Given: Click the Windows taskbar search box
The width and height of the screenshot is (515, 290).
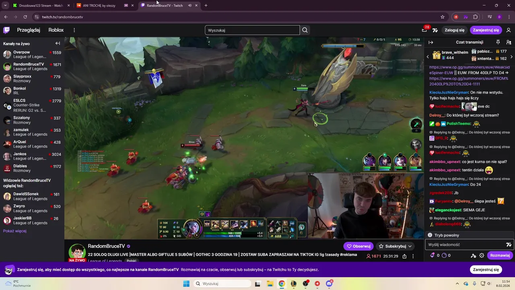Looking at the screenshot, I should point(222,284).
